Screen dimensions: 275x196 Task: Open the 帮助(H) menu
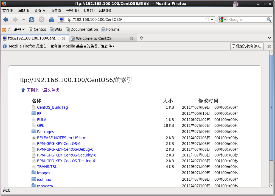pos(105,10)
